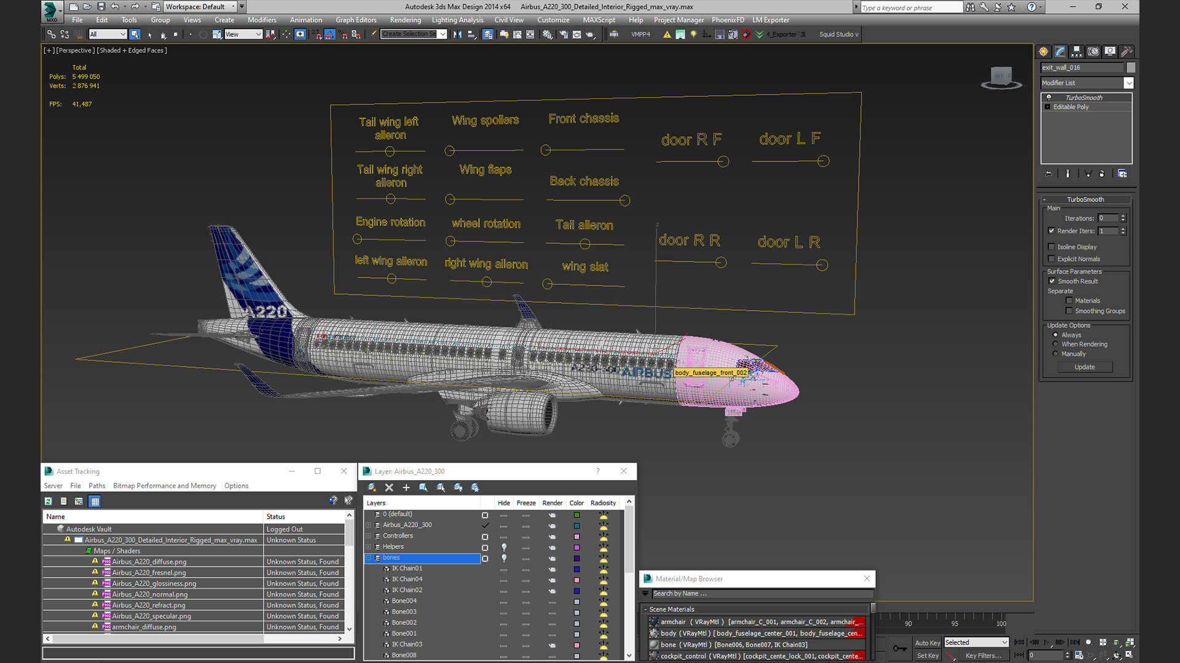
Task: Open the reference coordinate View dropdown
Action: click(243, 34)
